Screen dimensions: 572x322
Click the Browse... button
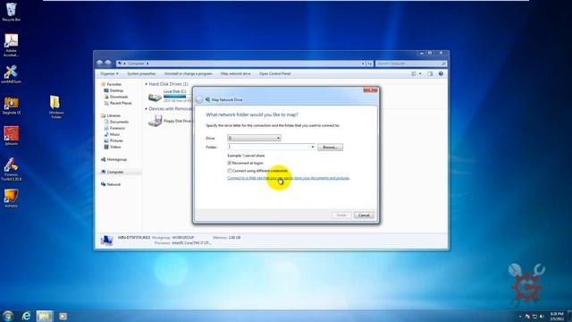(330, 147)
